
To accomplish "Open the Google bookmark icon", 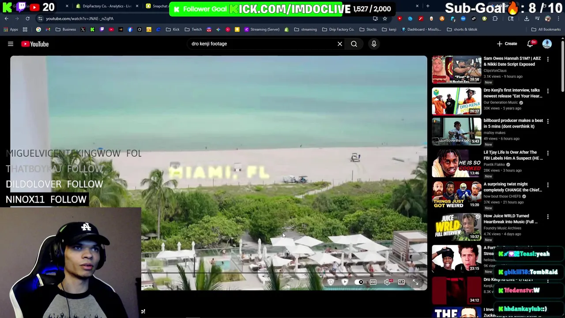I will [x=38, y=30].
